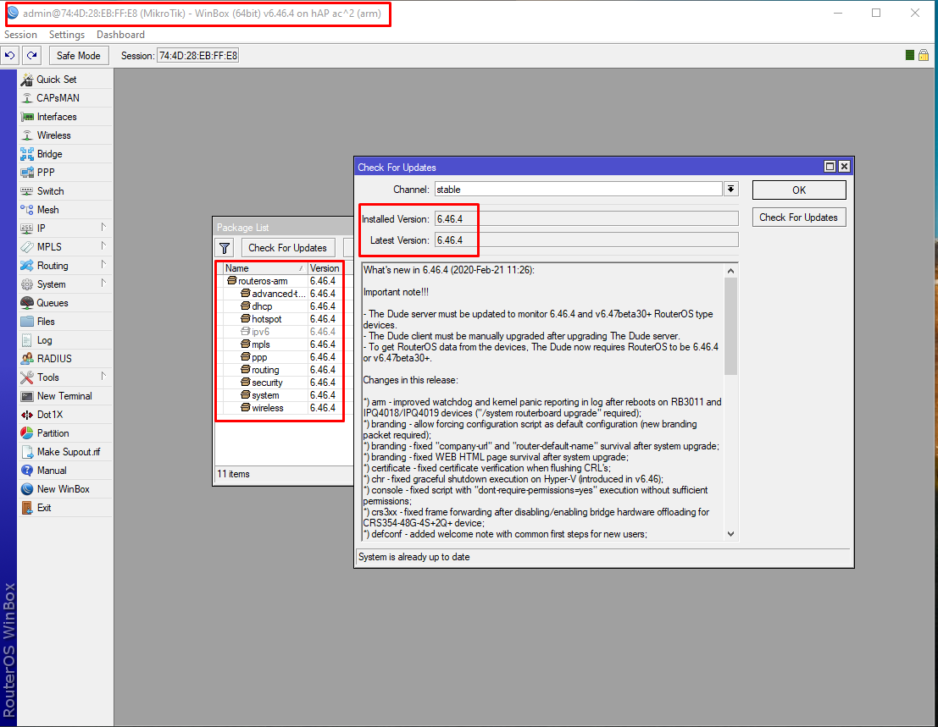
Task: Select the advanced-tools package row
Action: [280, 294]
